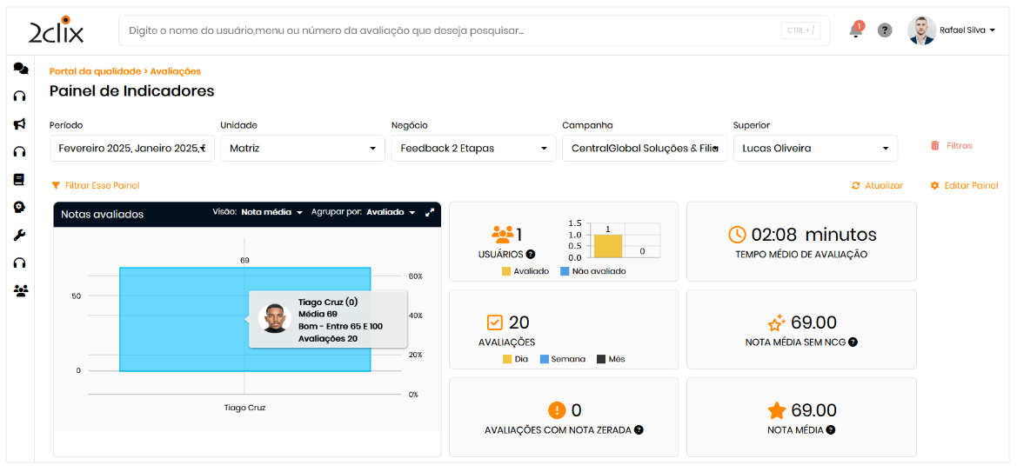Open the notification bell
Viewport: 1017px width, 472px height.
[856, 30]
